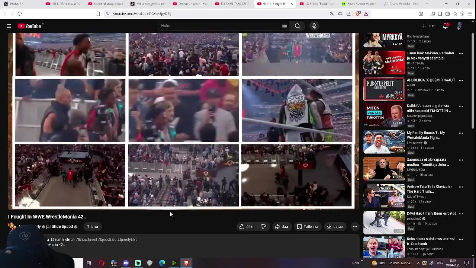Open options for Turun leiri video
Image resolution: width=476 pixels, height=268 pixels.
tap(461, 54)
